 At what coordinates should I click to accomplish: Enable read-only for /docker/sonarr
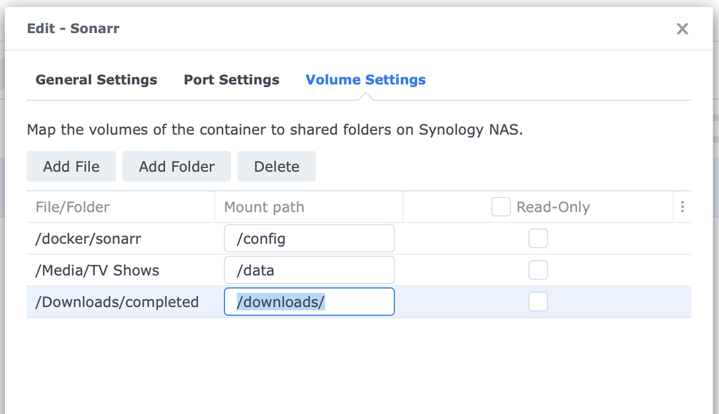coord(538,239)
